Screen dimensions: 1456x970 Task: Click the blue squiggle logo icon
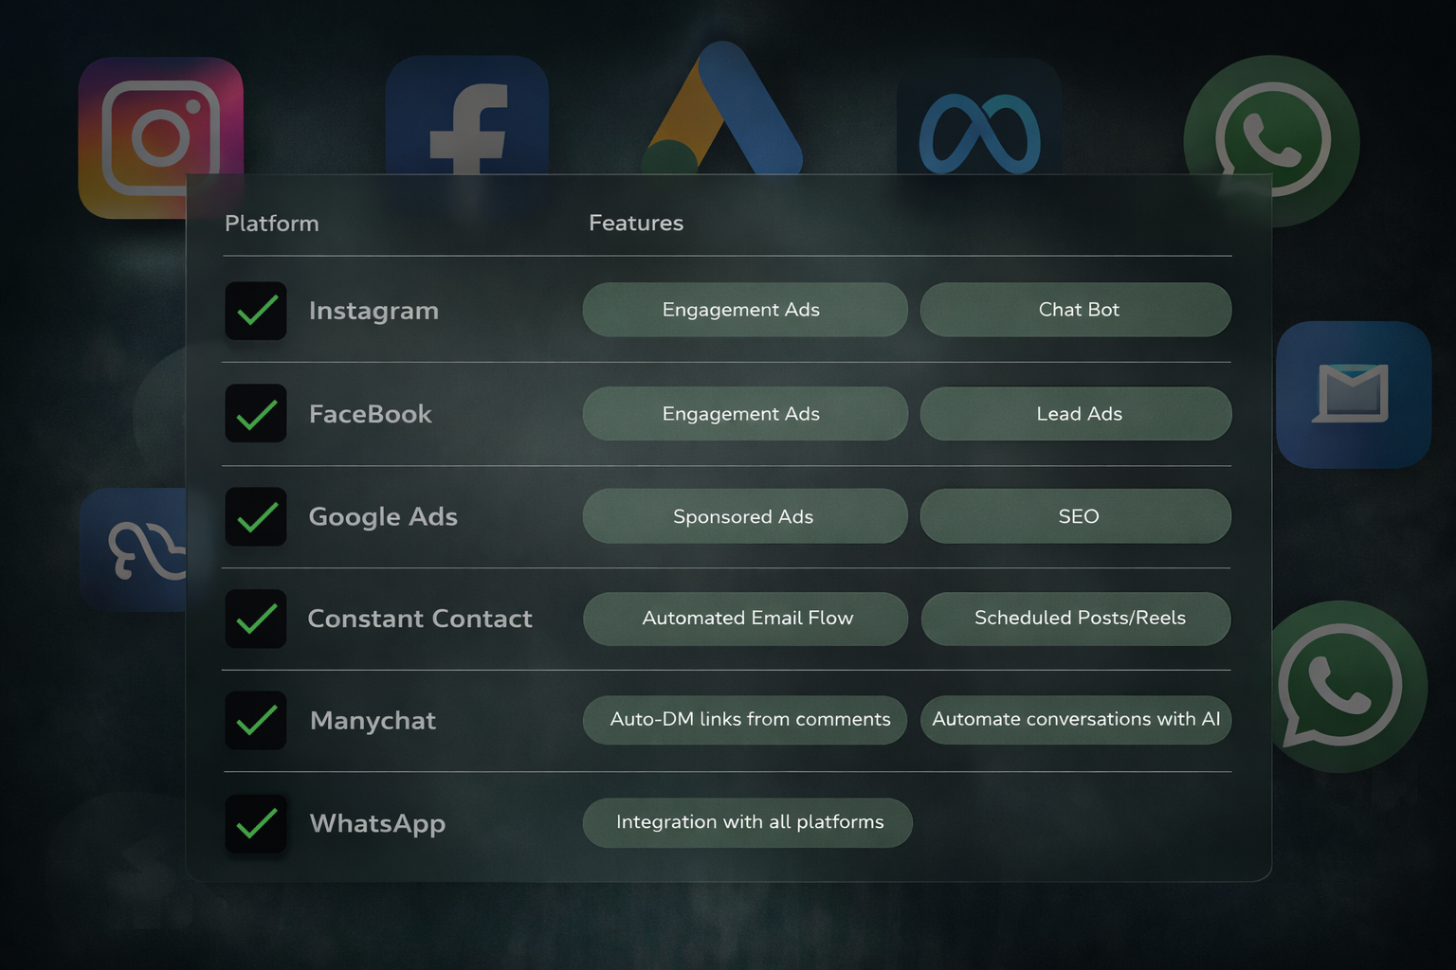coord(135,549)
